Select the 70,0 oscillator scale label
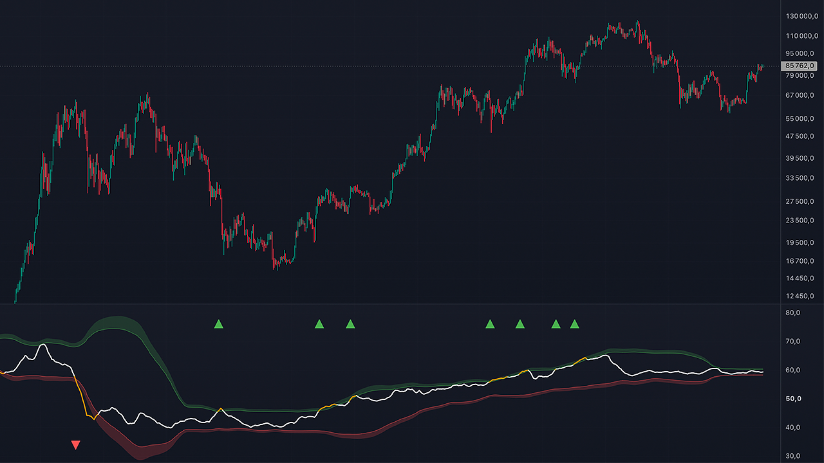The image size is (824, 463). point(793,341)
